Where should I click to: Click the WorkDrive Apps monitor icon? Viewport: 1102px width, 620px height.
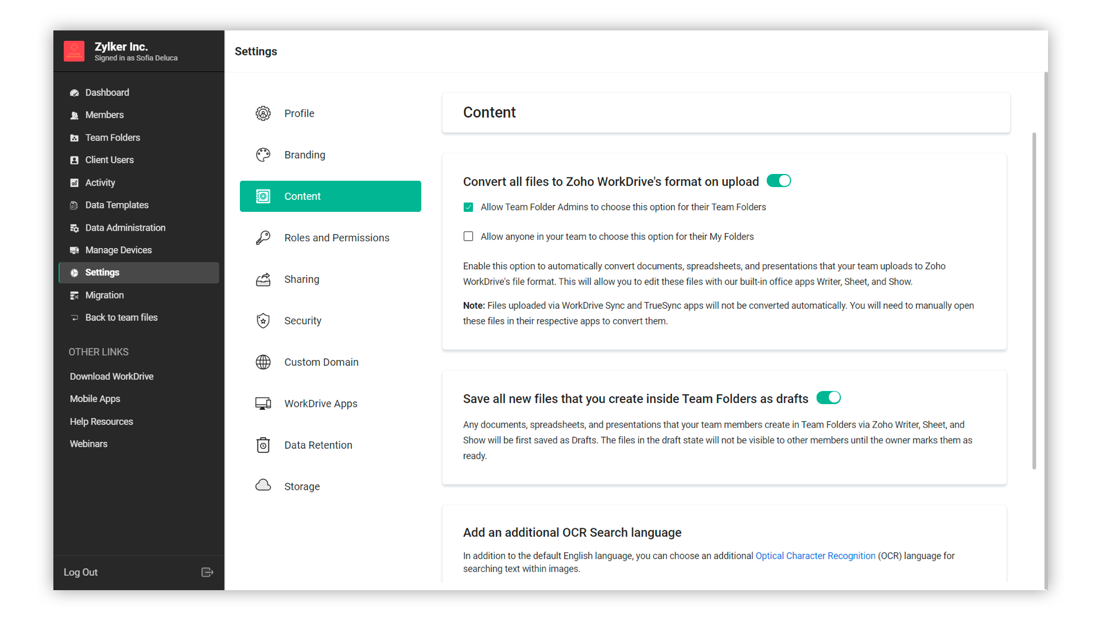(x=263, y=404)
